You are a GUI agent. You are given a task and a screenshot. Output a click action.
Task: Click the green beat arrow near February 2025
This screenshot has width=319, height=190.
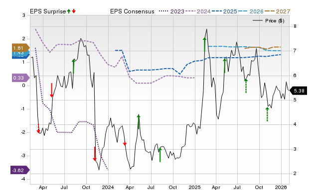[x=205, y=44]
